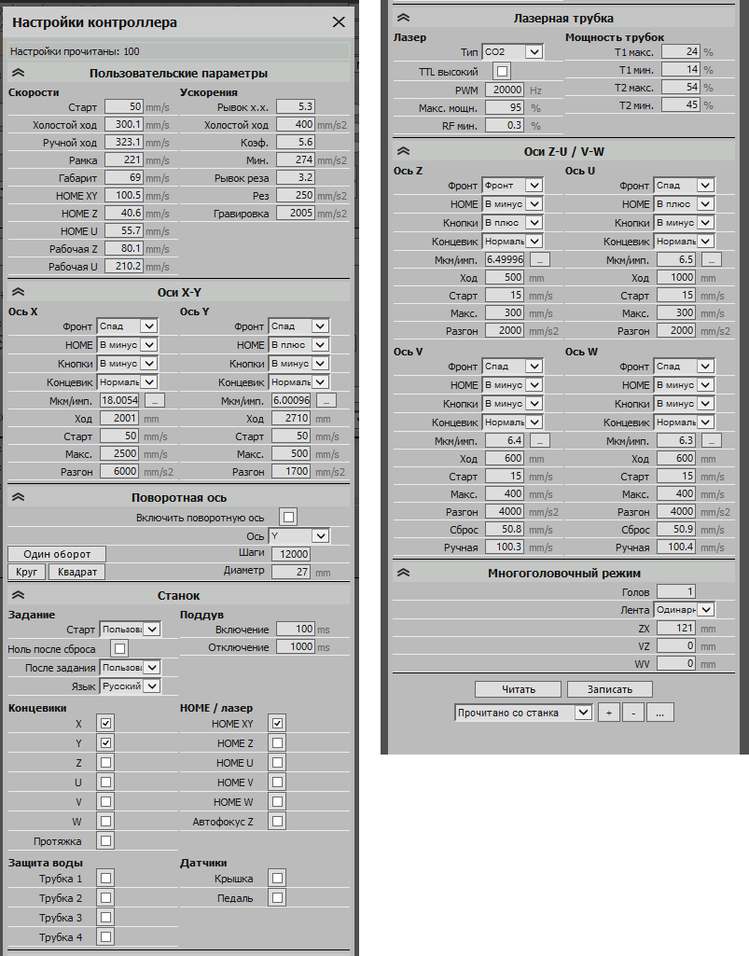749x956 pixels.
Task: Collapse the Станок section chevron
Action: coord(19,595)
